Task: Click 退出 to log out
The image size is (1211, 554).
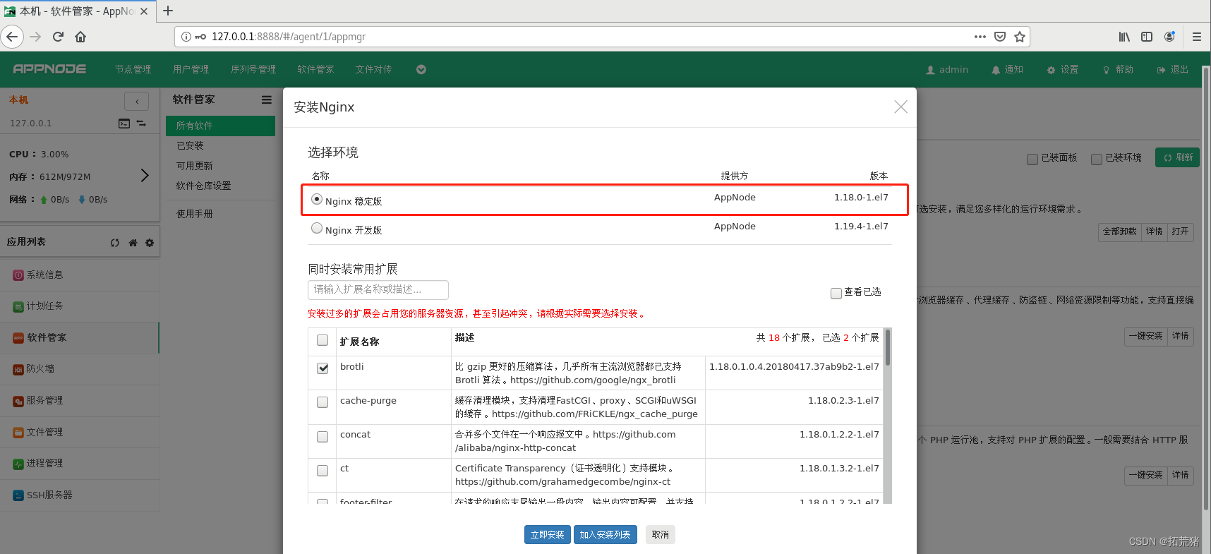Action: pos(1173,69)
